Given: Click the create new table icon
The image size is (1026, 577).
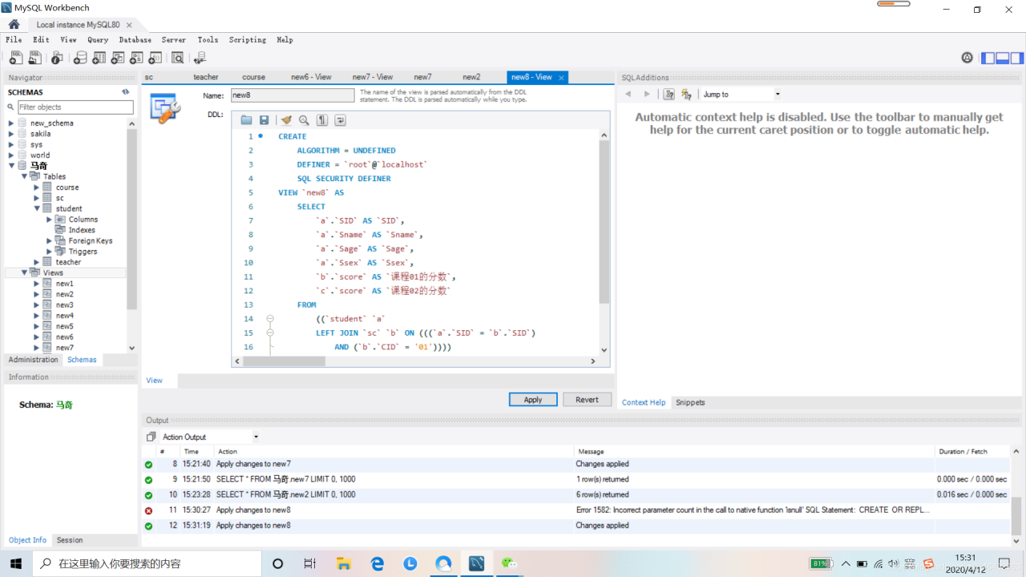Looking at the screenshot, I should (x=99, y=58).
